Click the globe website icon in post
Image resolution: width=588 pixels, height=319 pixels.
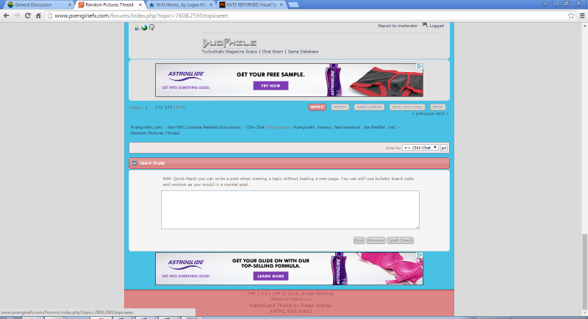tap(144, 28)
